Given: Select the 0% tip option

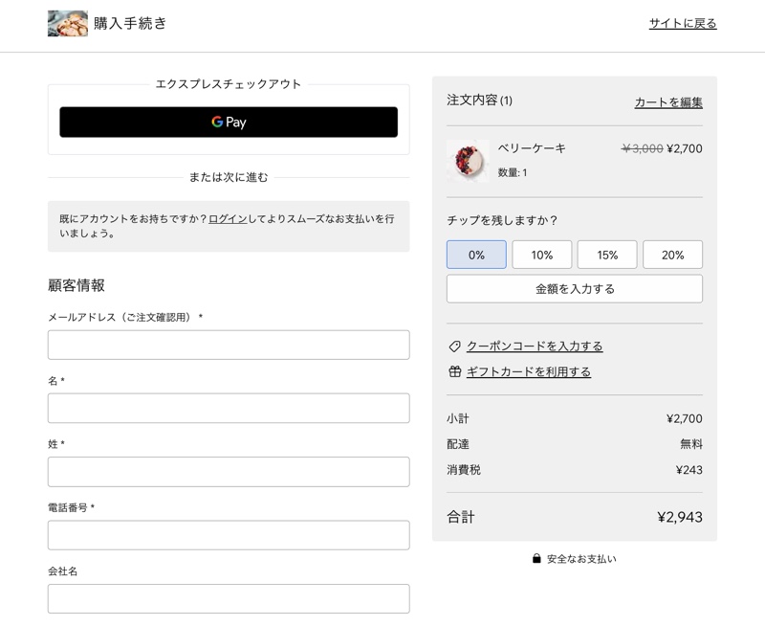Looking at the screenshot, I should (476, 255).
